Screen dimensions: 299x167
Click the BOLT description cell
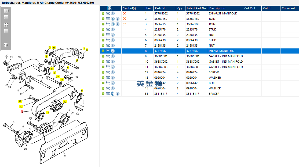click(x=225, y=83)
